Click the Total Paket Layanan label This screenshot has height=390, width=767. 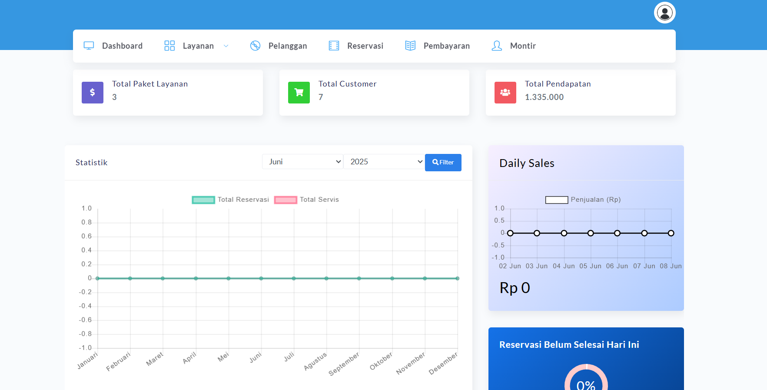coord(150,84)
